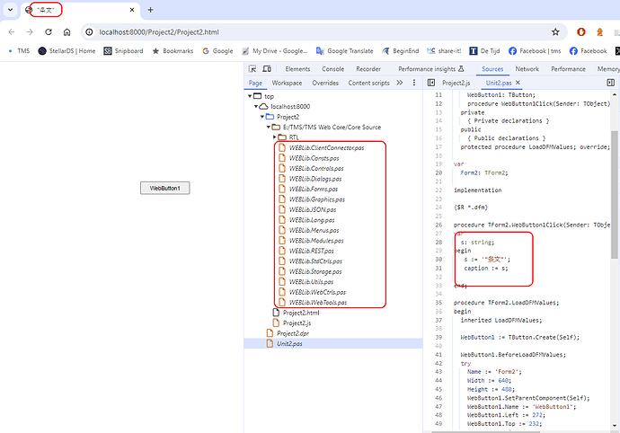
Task: Collapse Project2 folder node
Action: point(262,117)
